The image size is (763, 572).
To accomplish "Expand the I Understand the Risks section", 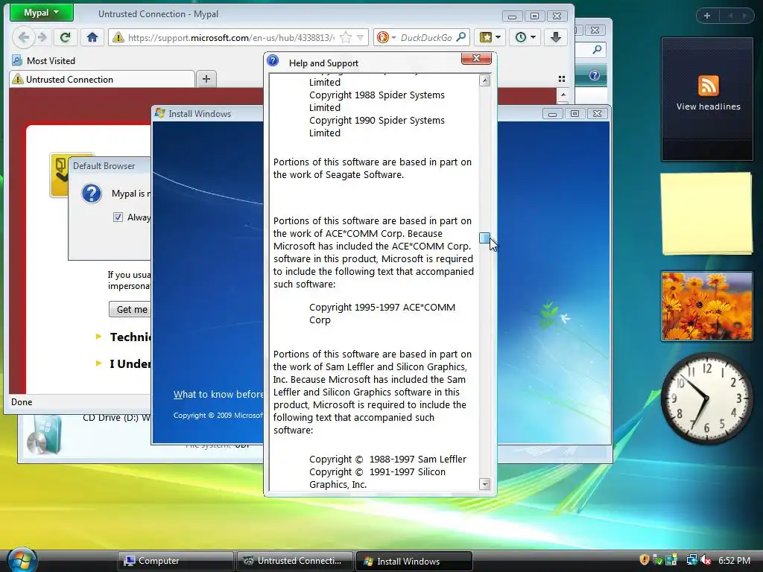I will pyautogui.click(x=98, y=363).
